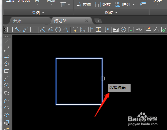
Task: Choose the Continue dimension tool
Action: click(91, 30)
